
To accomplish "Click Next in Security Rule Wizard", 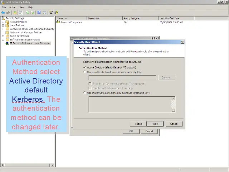I will tap(155, 124).
